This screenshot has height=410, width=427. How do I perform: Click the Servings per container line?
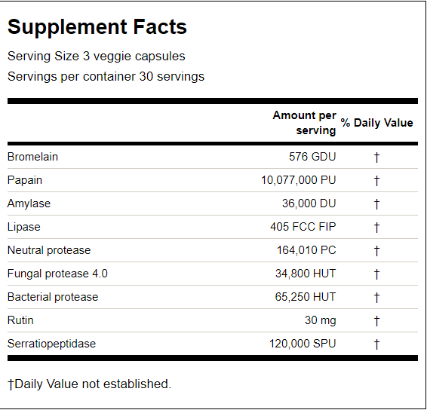(x=106, y=76)
